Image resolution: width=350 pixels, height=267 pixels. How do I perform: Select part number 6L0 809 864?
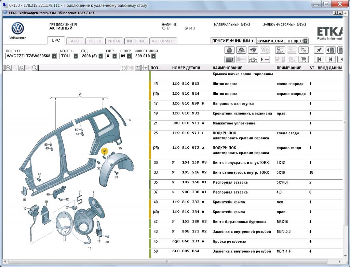tap(186, 251)
